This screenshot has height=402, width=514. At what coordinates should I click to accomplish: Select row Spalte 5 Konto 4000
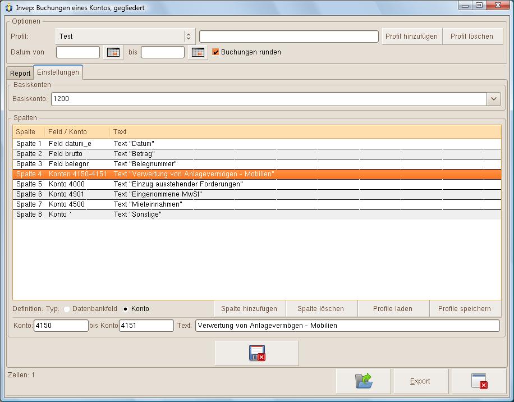click(x=256, y=184)
